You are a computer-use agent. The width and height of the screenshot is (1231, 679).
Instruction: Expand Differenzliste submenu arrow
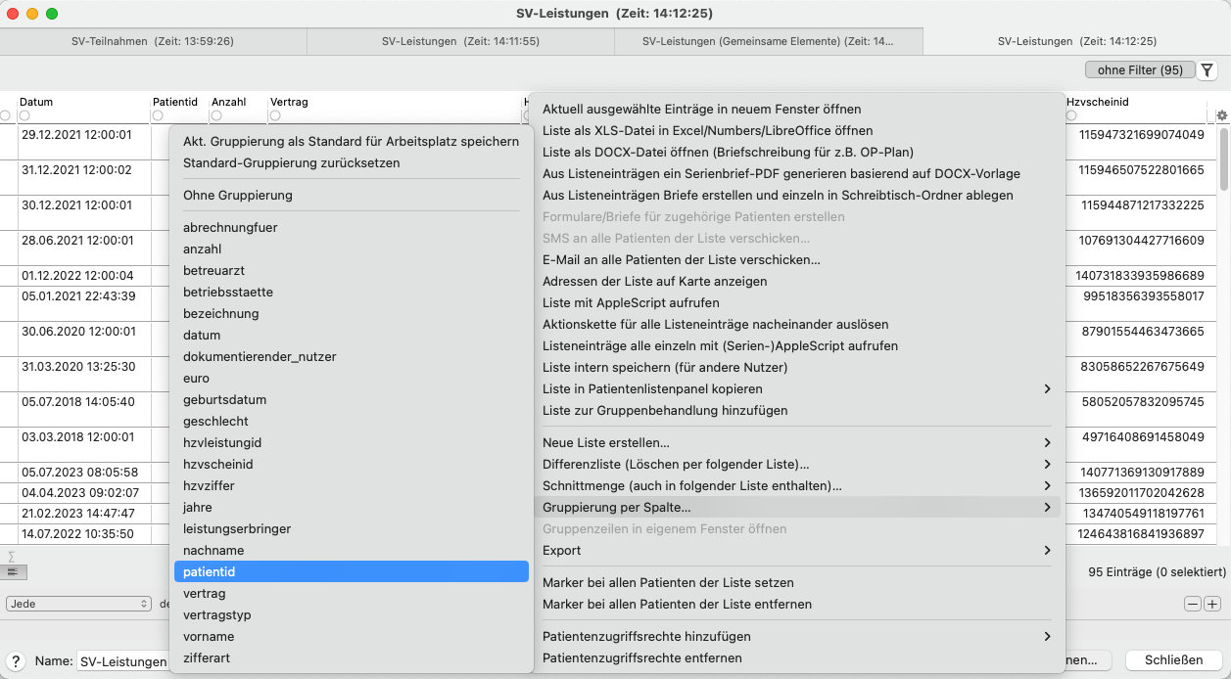click(x=1047, y=464)
